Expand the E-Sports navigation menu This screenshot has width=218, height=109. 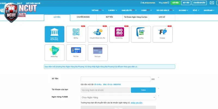(113, 10)
